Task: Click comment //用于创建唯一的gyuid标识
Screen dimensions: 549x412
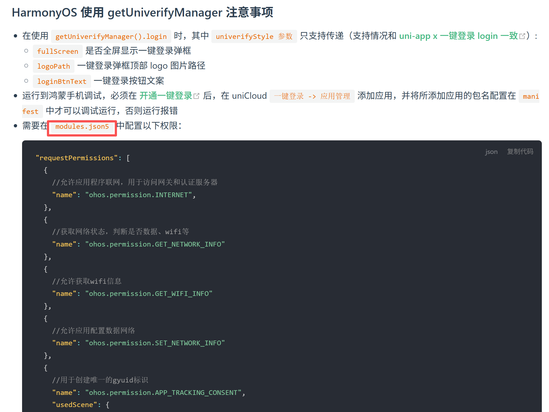Action: tap(100, 380)
